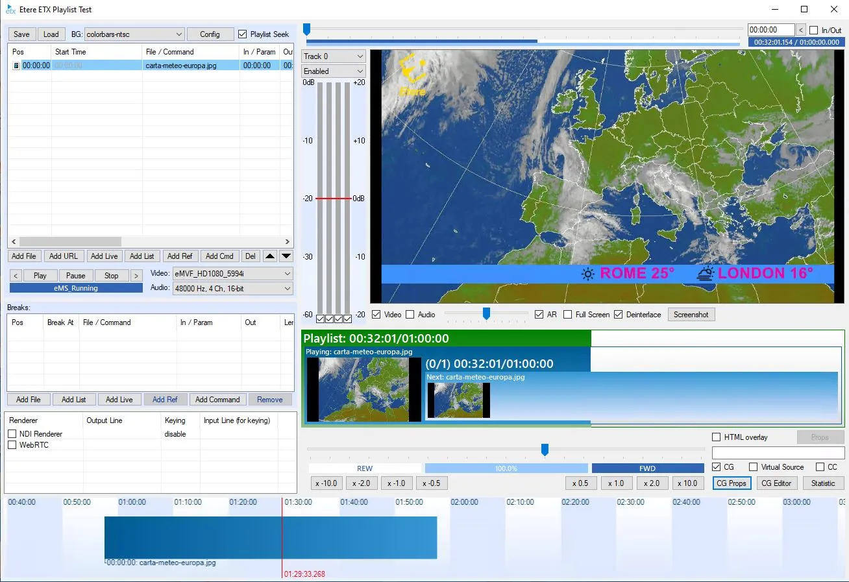
Task: Click the playback speed slider handle
Action: pos(545,449)
